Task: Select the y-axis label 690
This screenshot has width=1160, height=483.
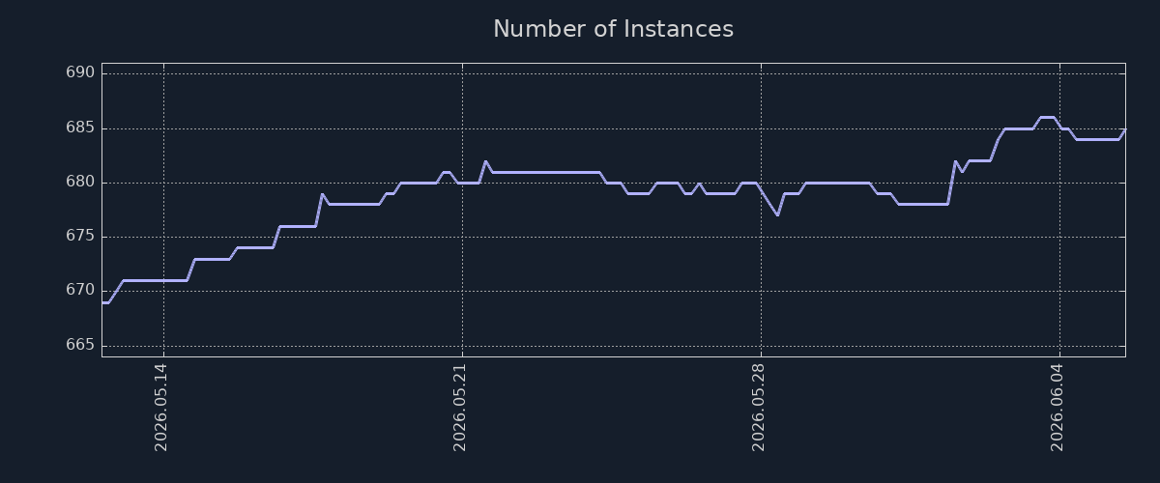Action: 81,73
